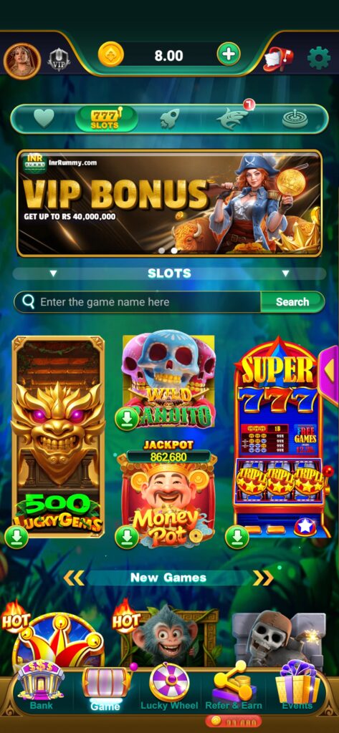This screenshot has width=339, height=733.
Task: Tap the user profile avatar
Action: (x=22, y=62)
